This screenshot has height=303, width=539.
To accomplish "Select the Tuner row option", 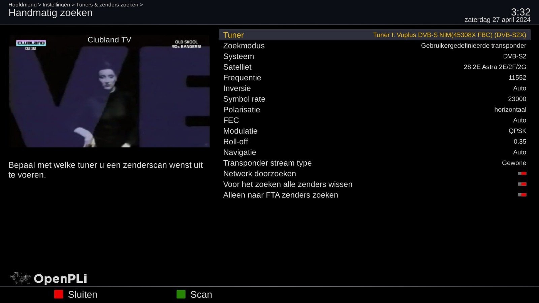I will (x=375, y=35).
